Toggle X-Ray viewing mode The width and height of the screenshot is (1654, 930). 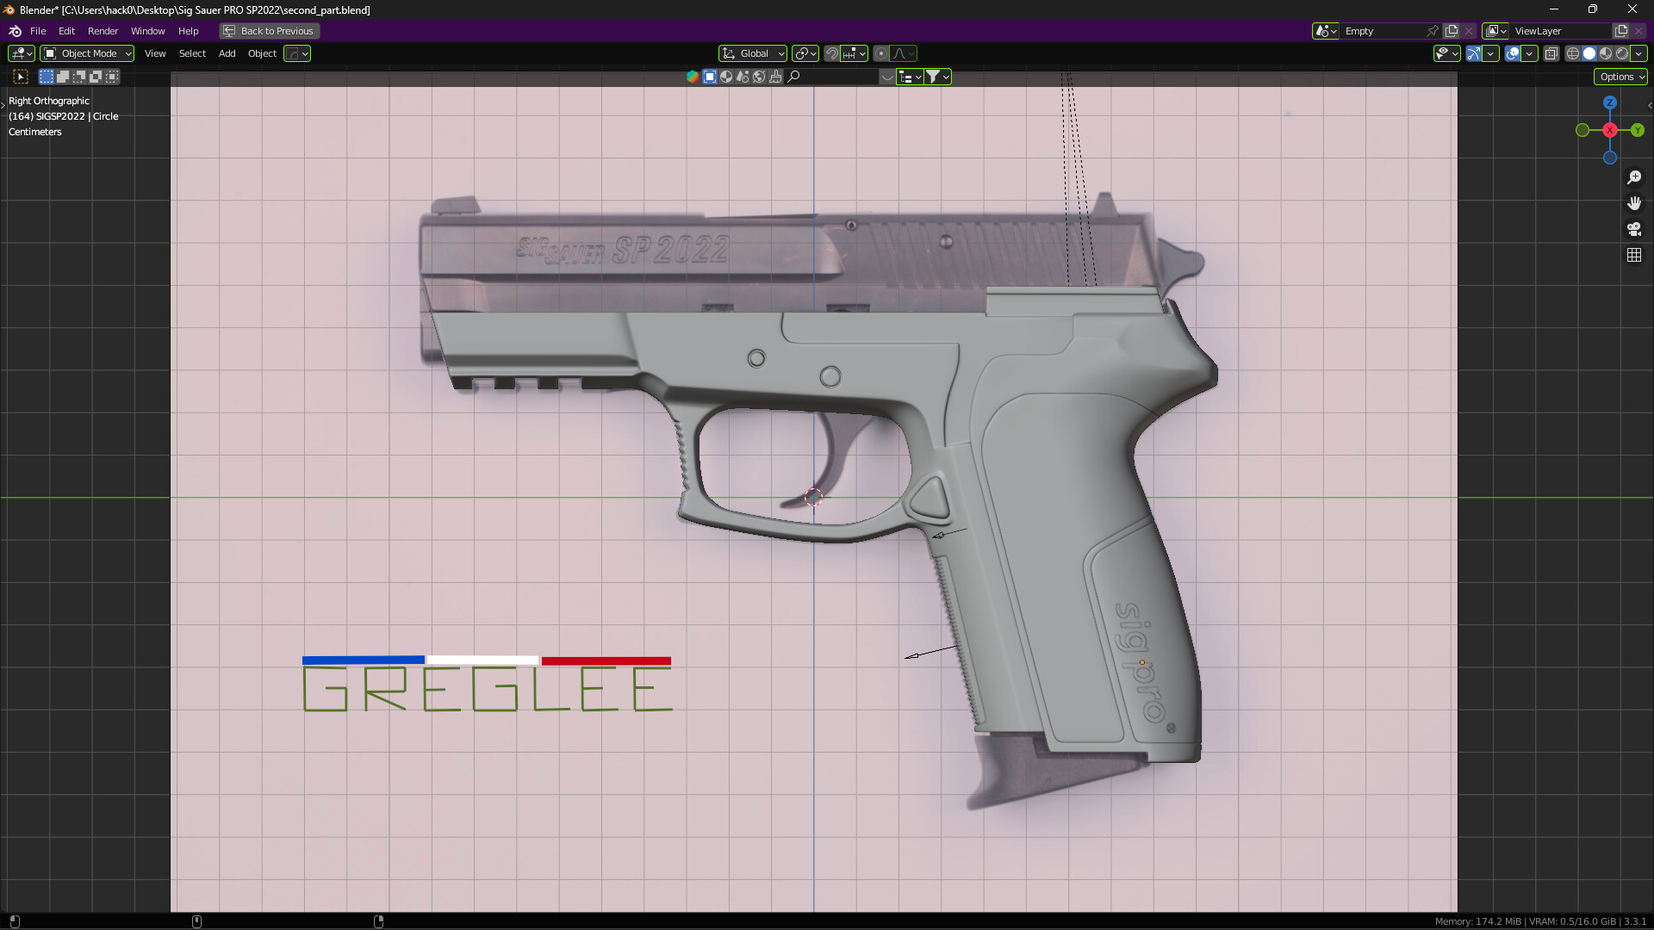pyautogui.click(x=1551, y=53)
